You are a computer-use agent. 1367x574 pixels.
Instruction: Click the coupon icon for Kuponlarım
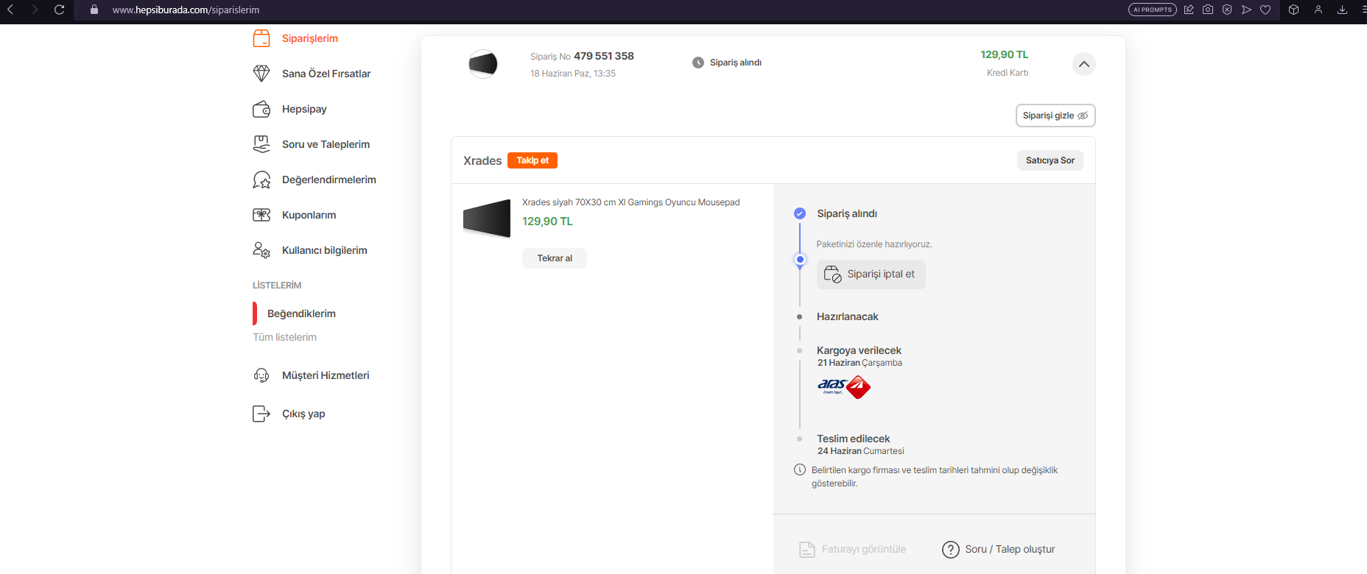pos(261,215)
